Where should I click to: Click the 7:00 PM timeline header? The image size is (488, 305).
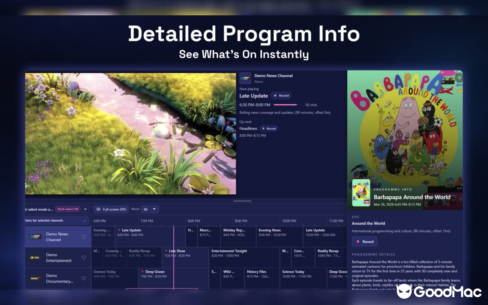click(x=147, y=221)
